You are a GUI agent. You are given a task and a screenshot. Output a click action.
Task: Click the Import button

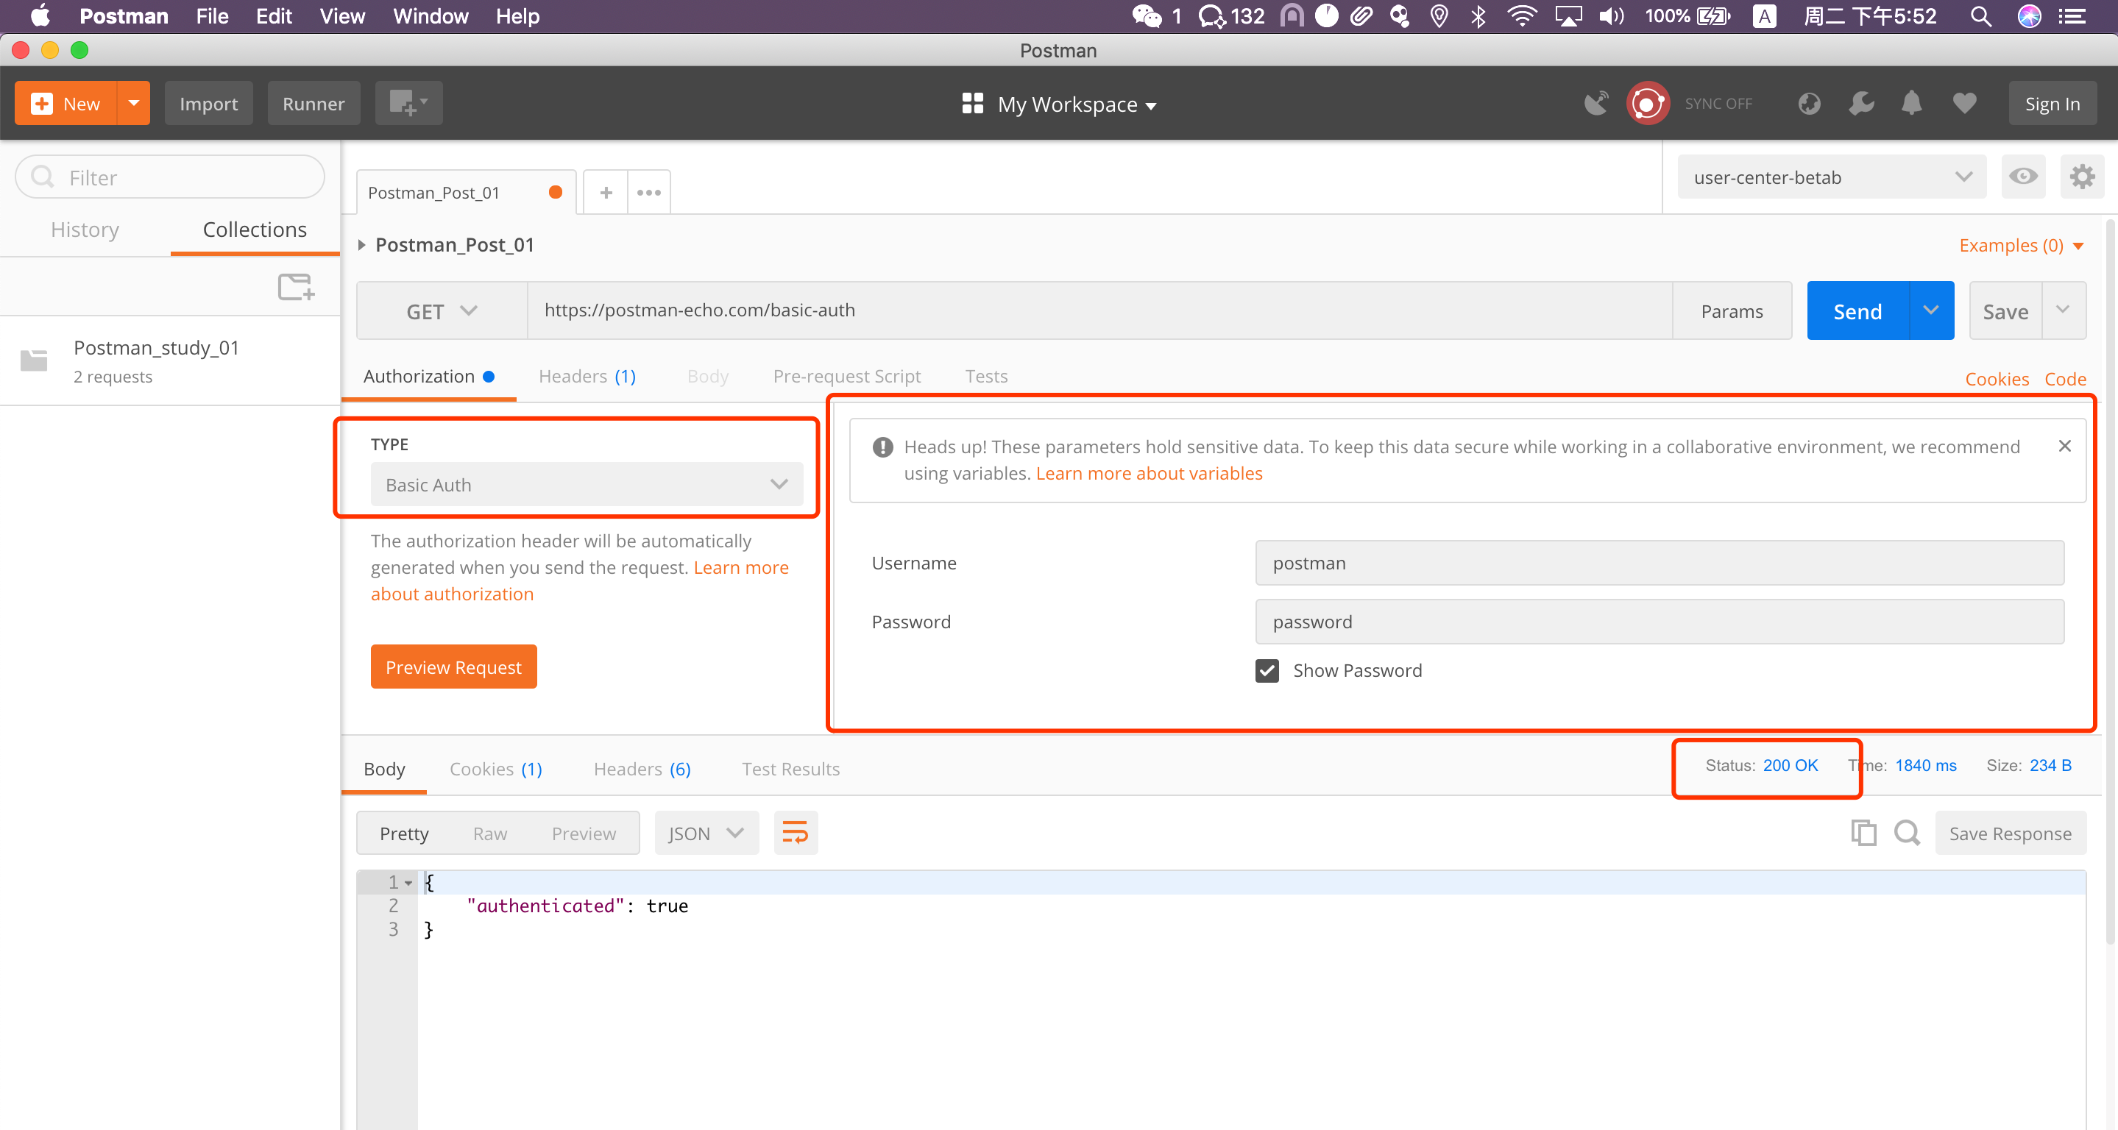coord(209,104)
